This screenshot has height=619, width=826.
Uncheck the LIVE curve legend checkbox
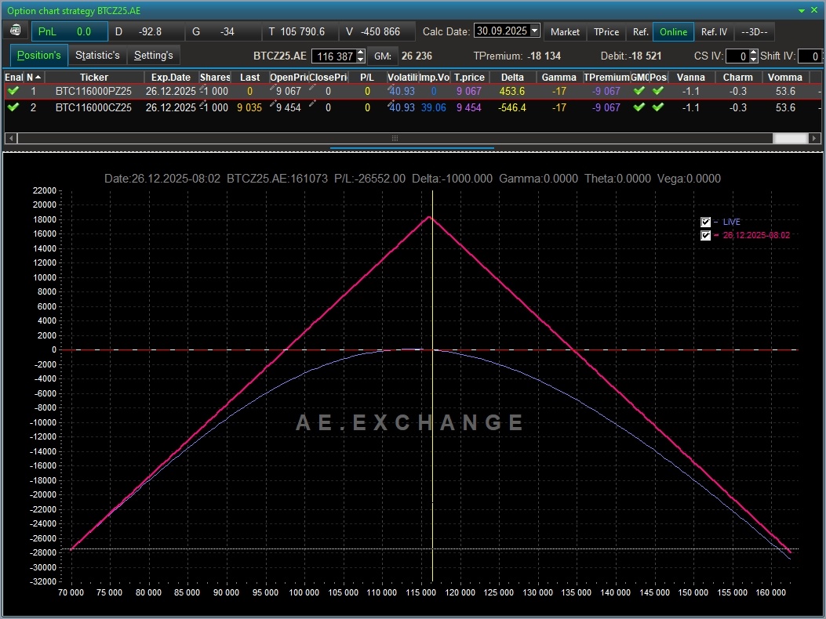[x=706, y=222]
